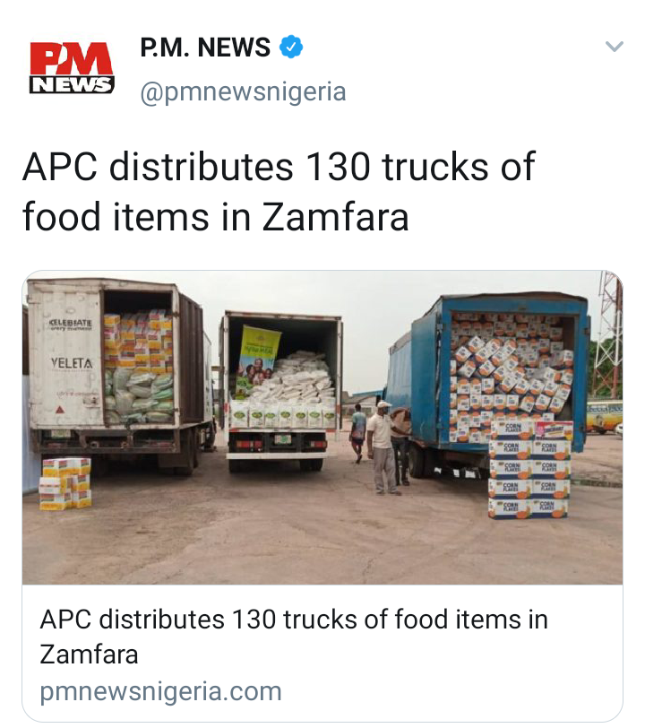645x728 pixels.
Task: Visit the @pmnewsnigeria handle
Action: pos(243,91)
